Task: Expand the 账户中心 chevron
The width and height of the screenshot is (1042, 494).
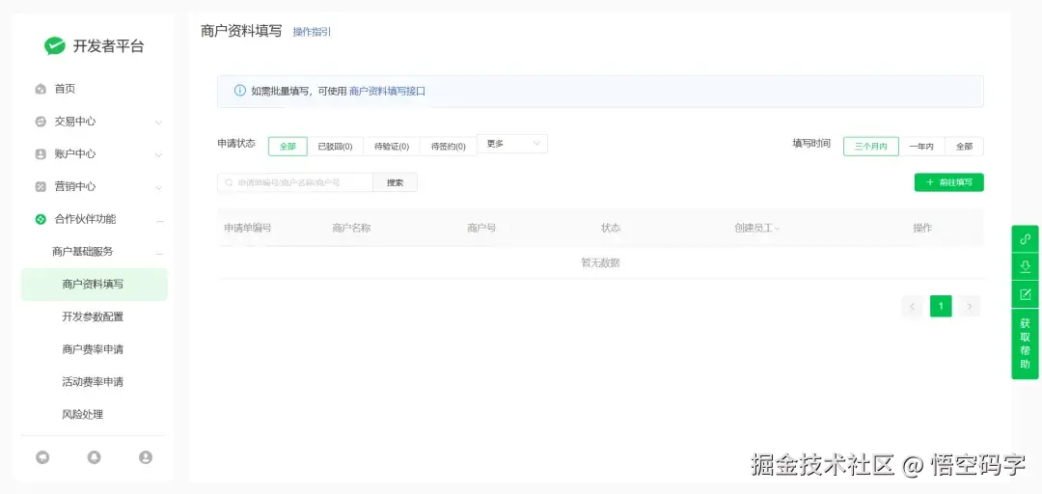Action: (158, 155)
